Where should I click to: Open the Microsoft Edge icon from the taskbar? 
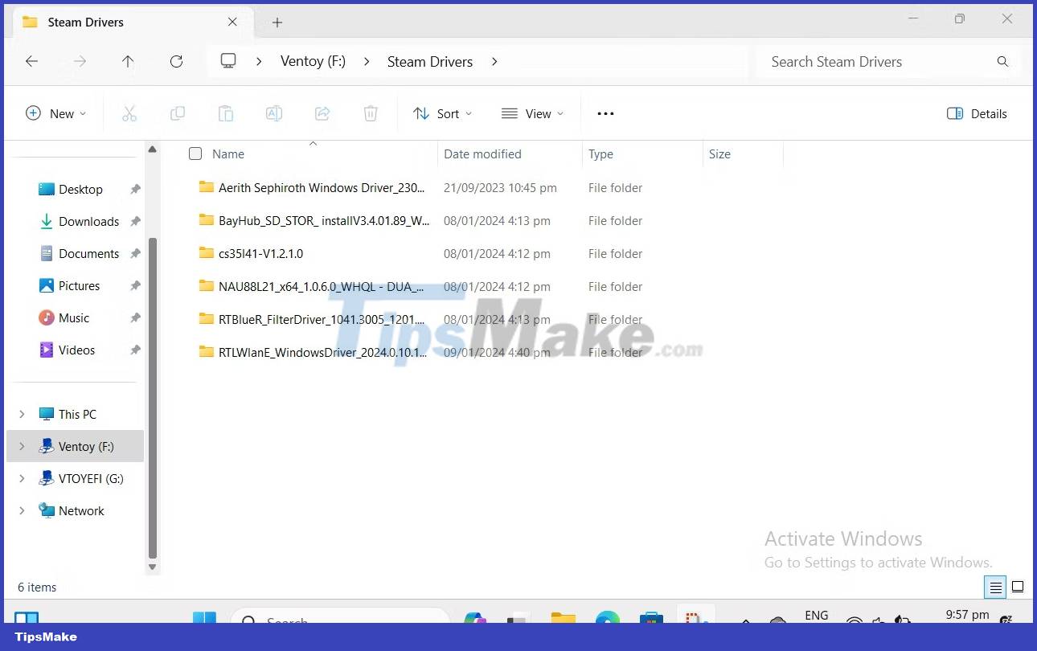click(x=608, y=621)
